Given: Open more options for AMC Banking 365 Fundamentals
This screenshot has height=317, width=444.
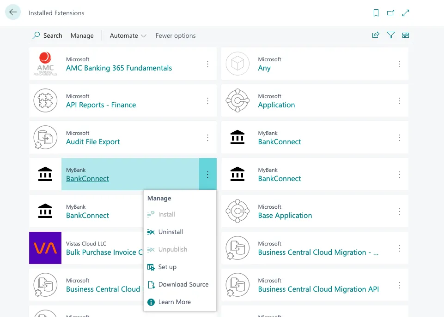Looking at the screenshot, I should click(207, 64).
